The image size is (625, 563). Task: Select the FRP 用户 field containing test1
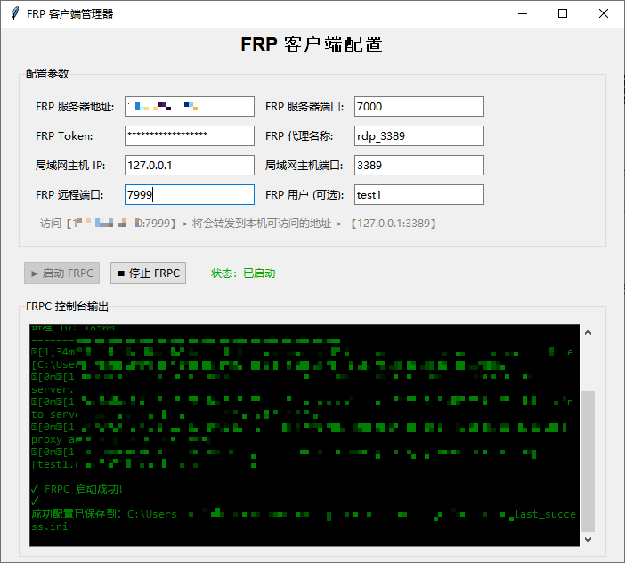[418, 195]
